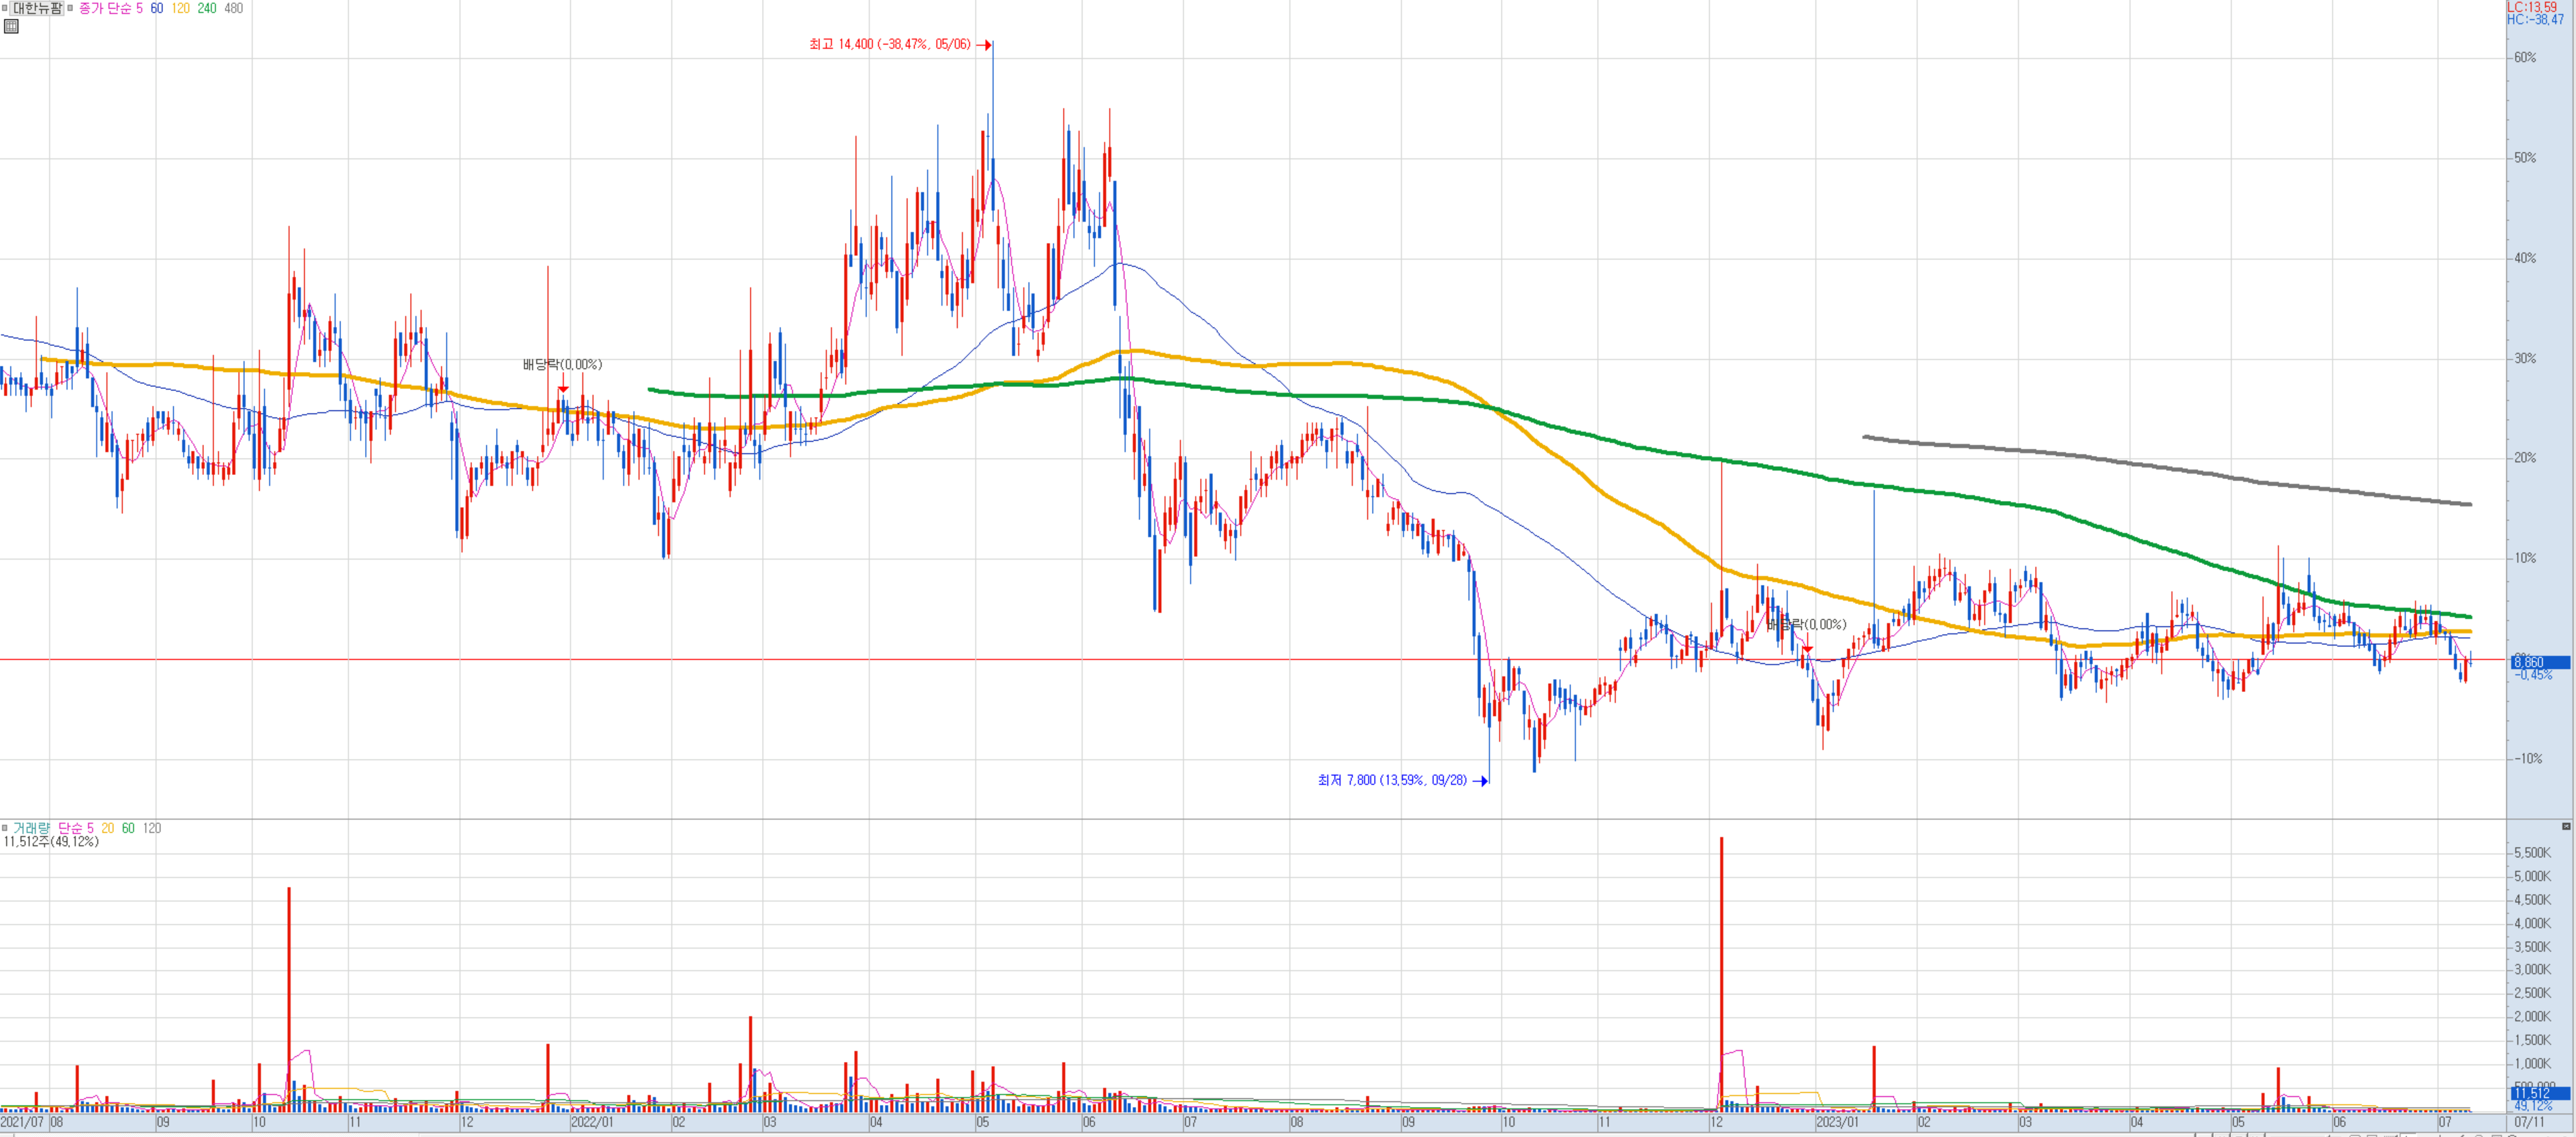Click the 대한뉴팜 stock name button
Screen dimensions: 2576x1137
click(37, 8)
